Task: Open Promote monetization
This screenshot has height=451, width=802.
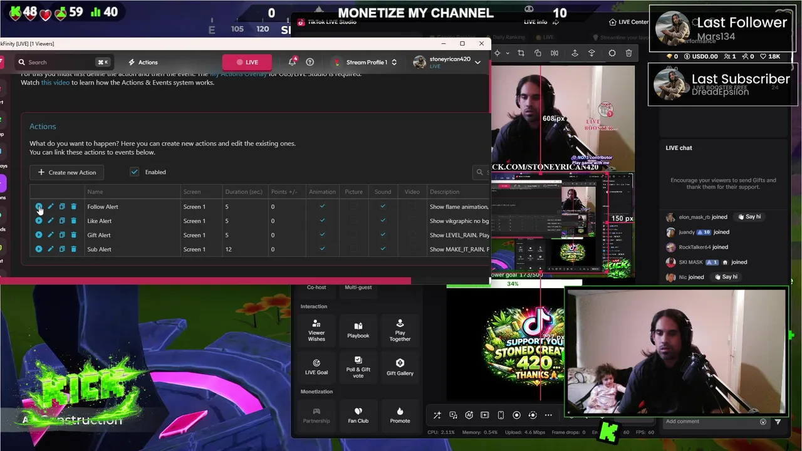Action: point(400,415)
